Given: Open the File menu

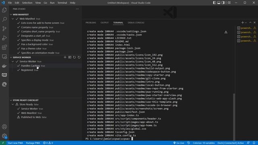Looking at the screenshot, I should [10, 3].
